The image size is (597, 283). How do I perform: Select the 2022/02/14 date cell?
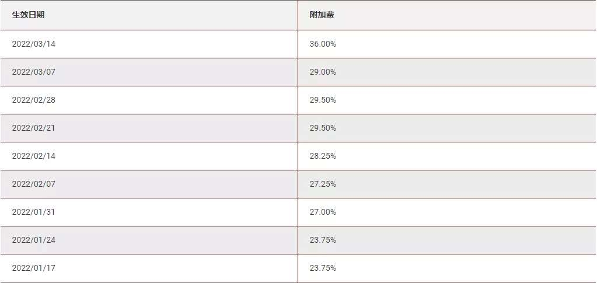[34, 156]
